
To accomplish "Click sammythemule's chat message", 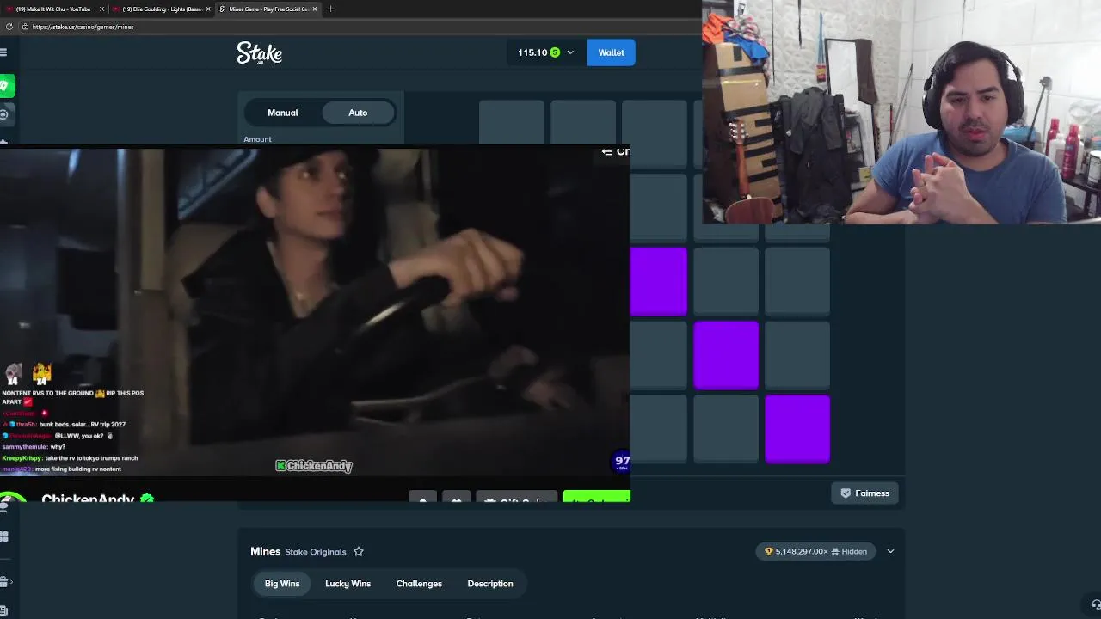I will click(34, 447).
